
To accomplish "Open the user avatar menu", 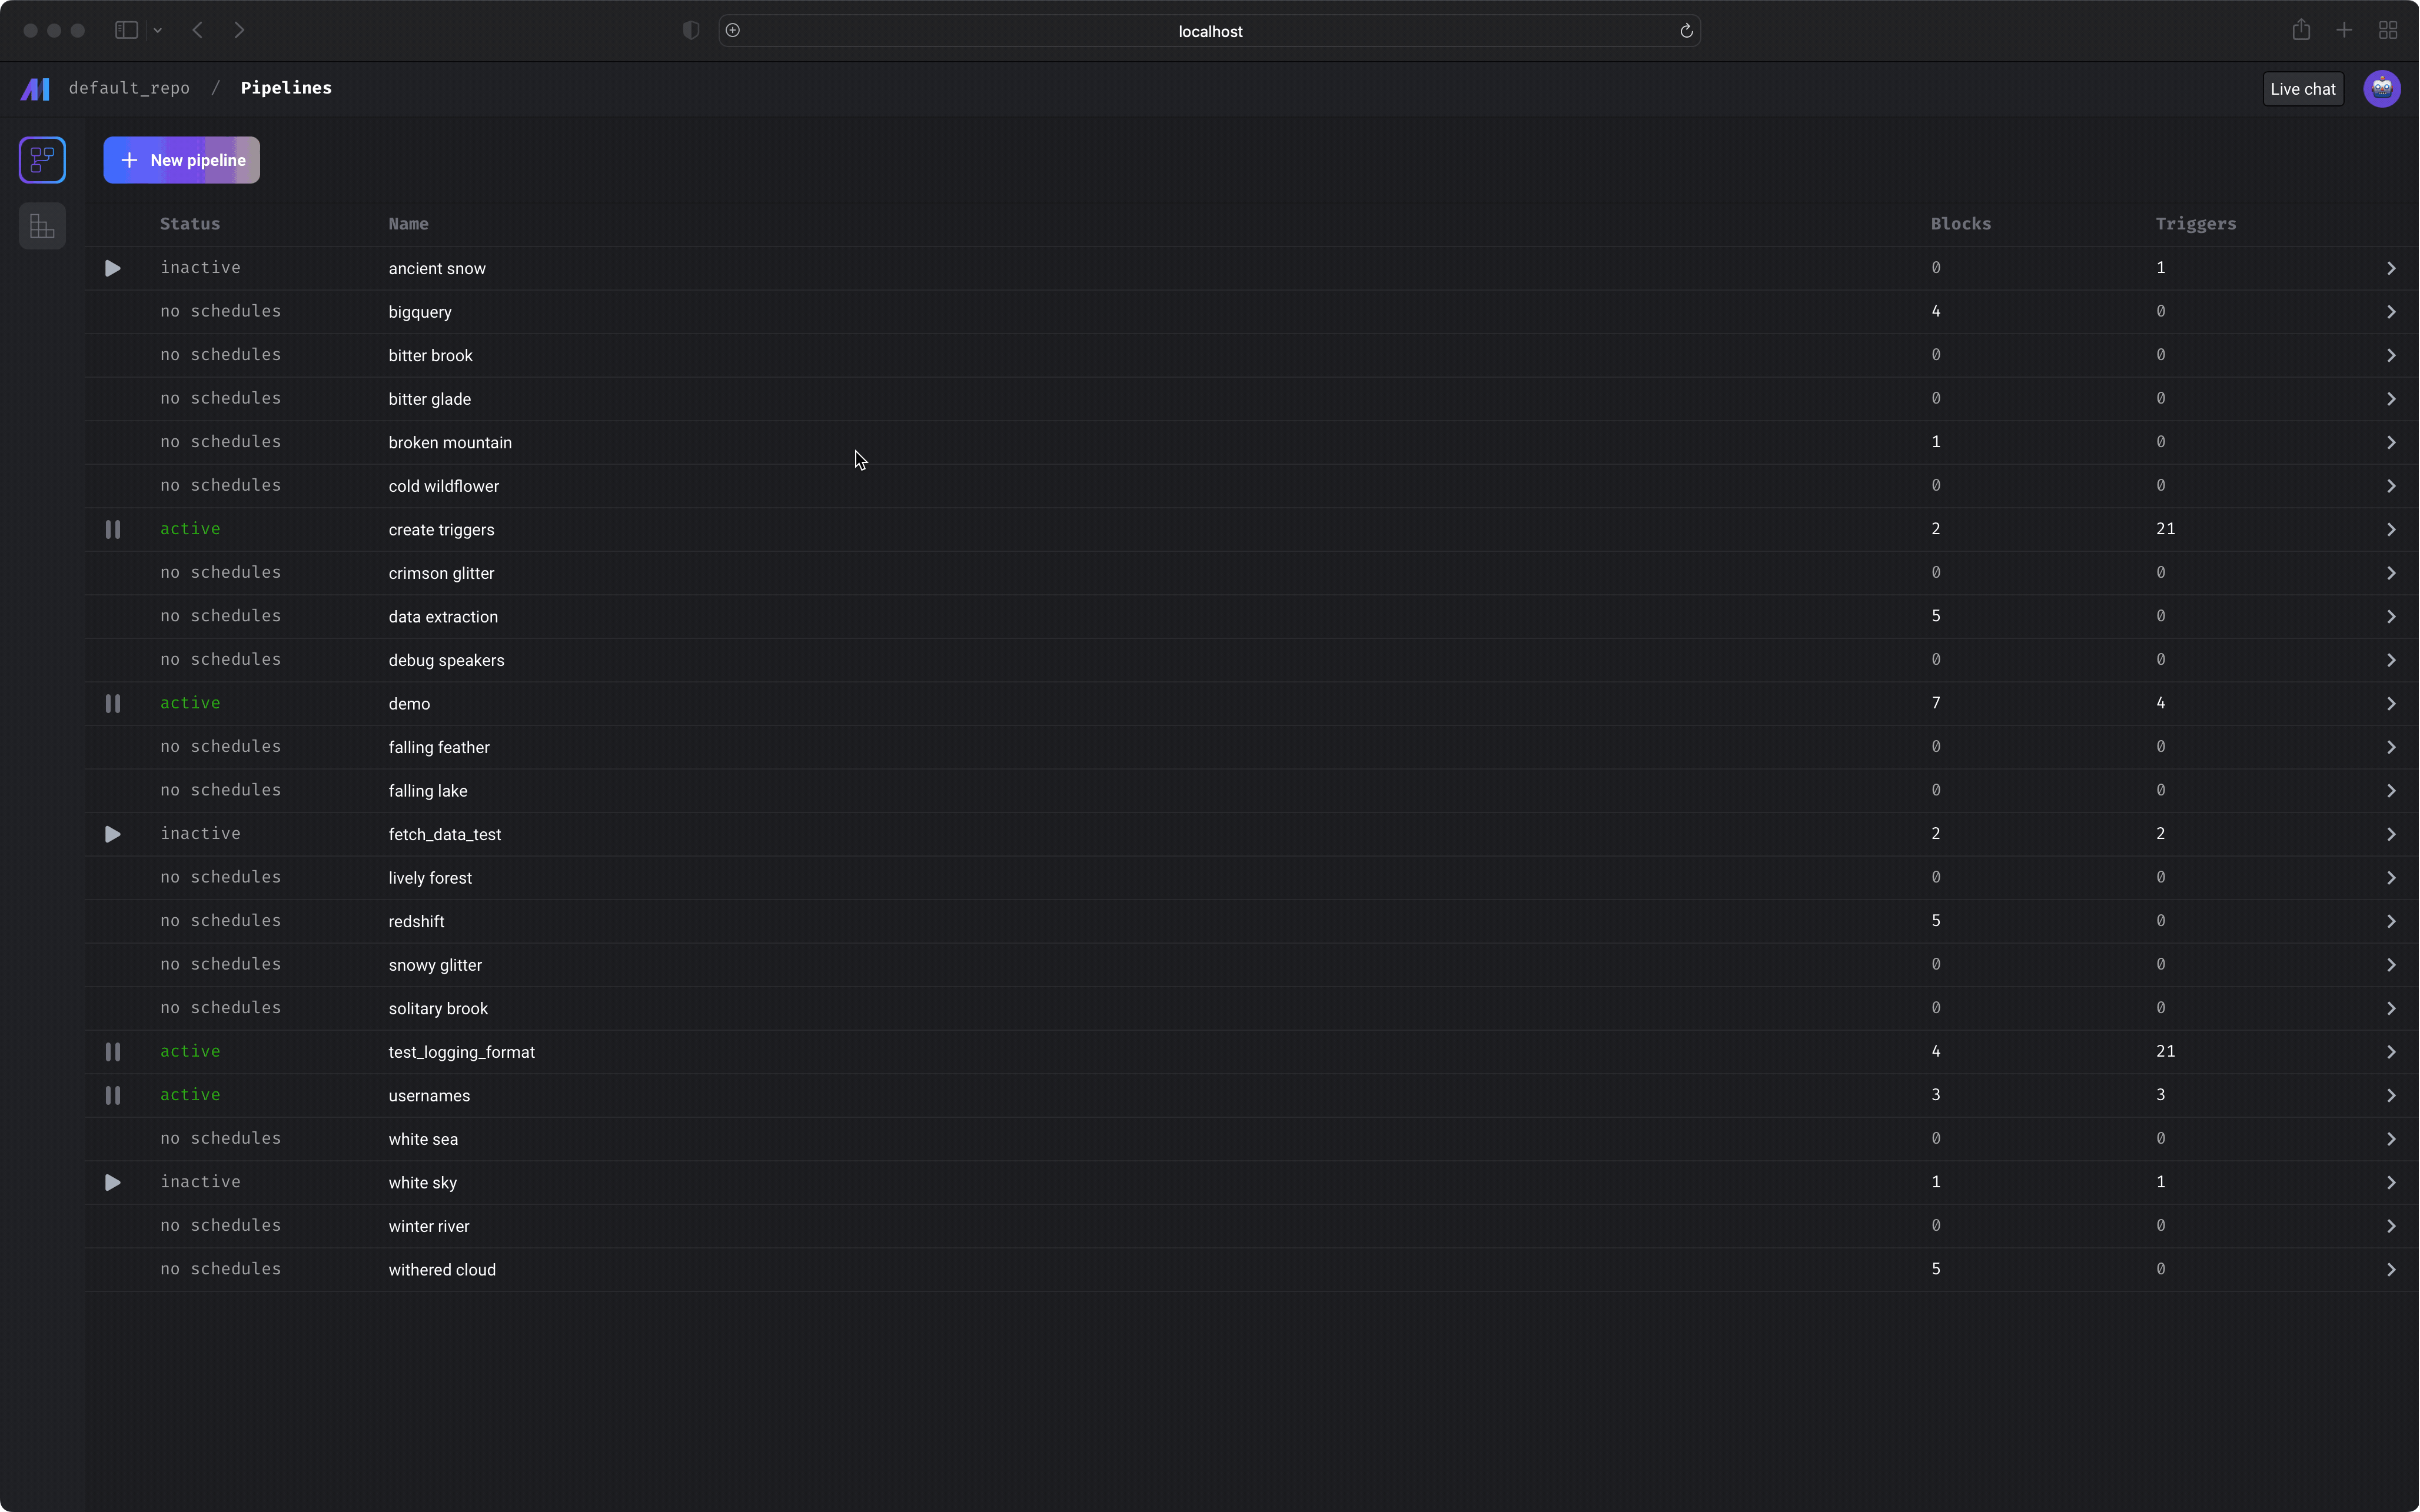I will tap(2381, 89).
